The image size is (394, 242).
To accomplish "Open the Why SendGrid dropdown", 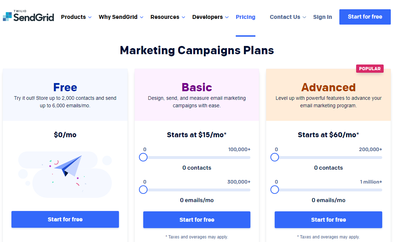I will click(121, 17).
